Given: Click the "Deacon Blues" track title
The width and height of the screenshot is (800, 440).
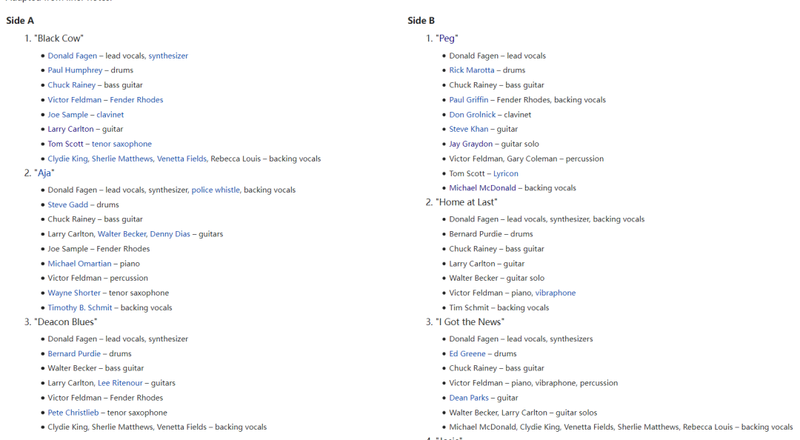Looking at the screenshot, I should tap(66, 321).
